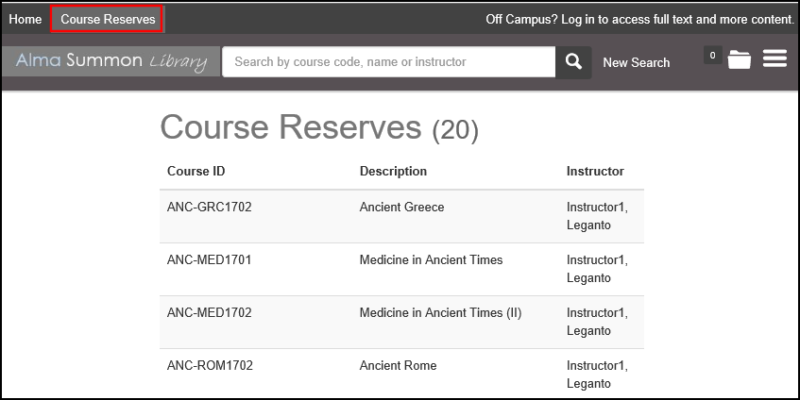Open the hamburger menu icon
The height and width of the screenshot is (400, 800).
[x=774, y=58]
